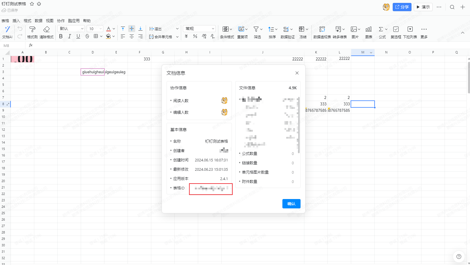Toggle italic text formatting
The height and width of the screenshot is (265, 470).
69,36
